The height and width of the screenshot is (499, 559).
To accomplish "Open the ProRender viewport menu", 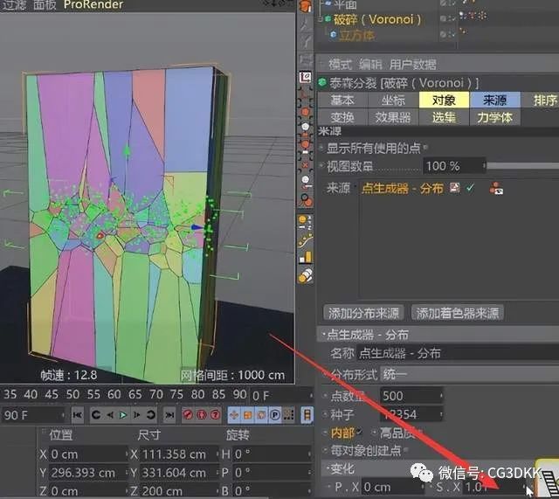I will coord(93,4).
